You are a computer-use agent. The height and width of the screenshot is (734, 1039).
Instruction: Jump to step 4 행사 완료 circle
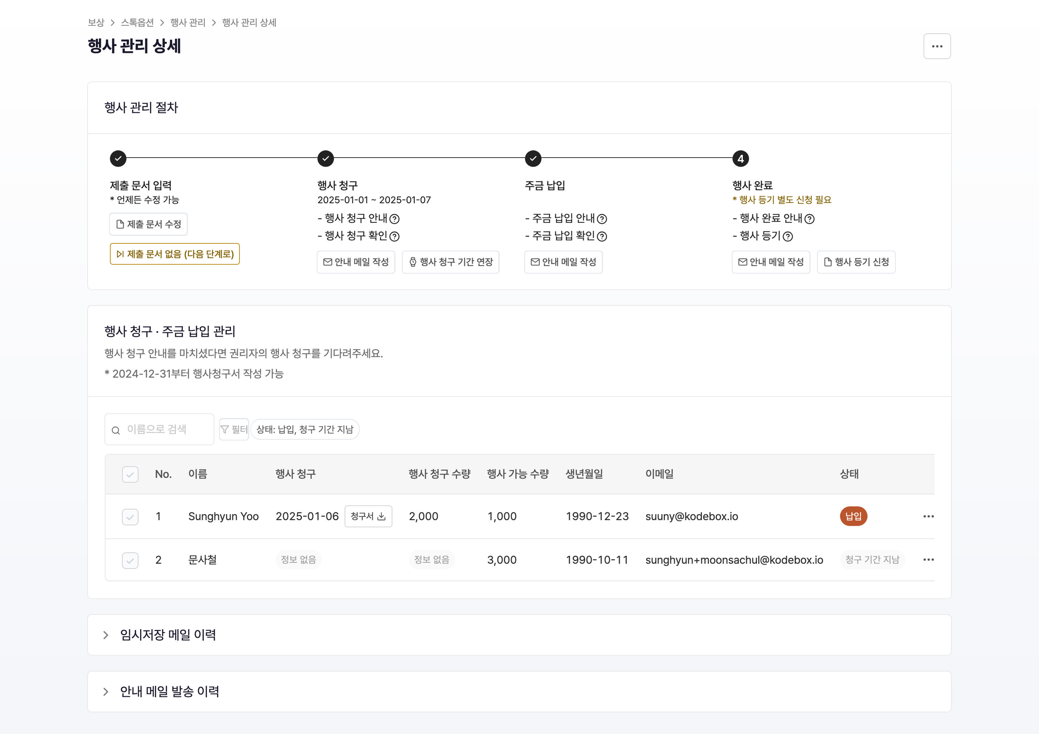[x=740, y=159]
